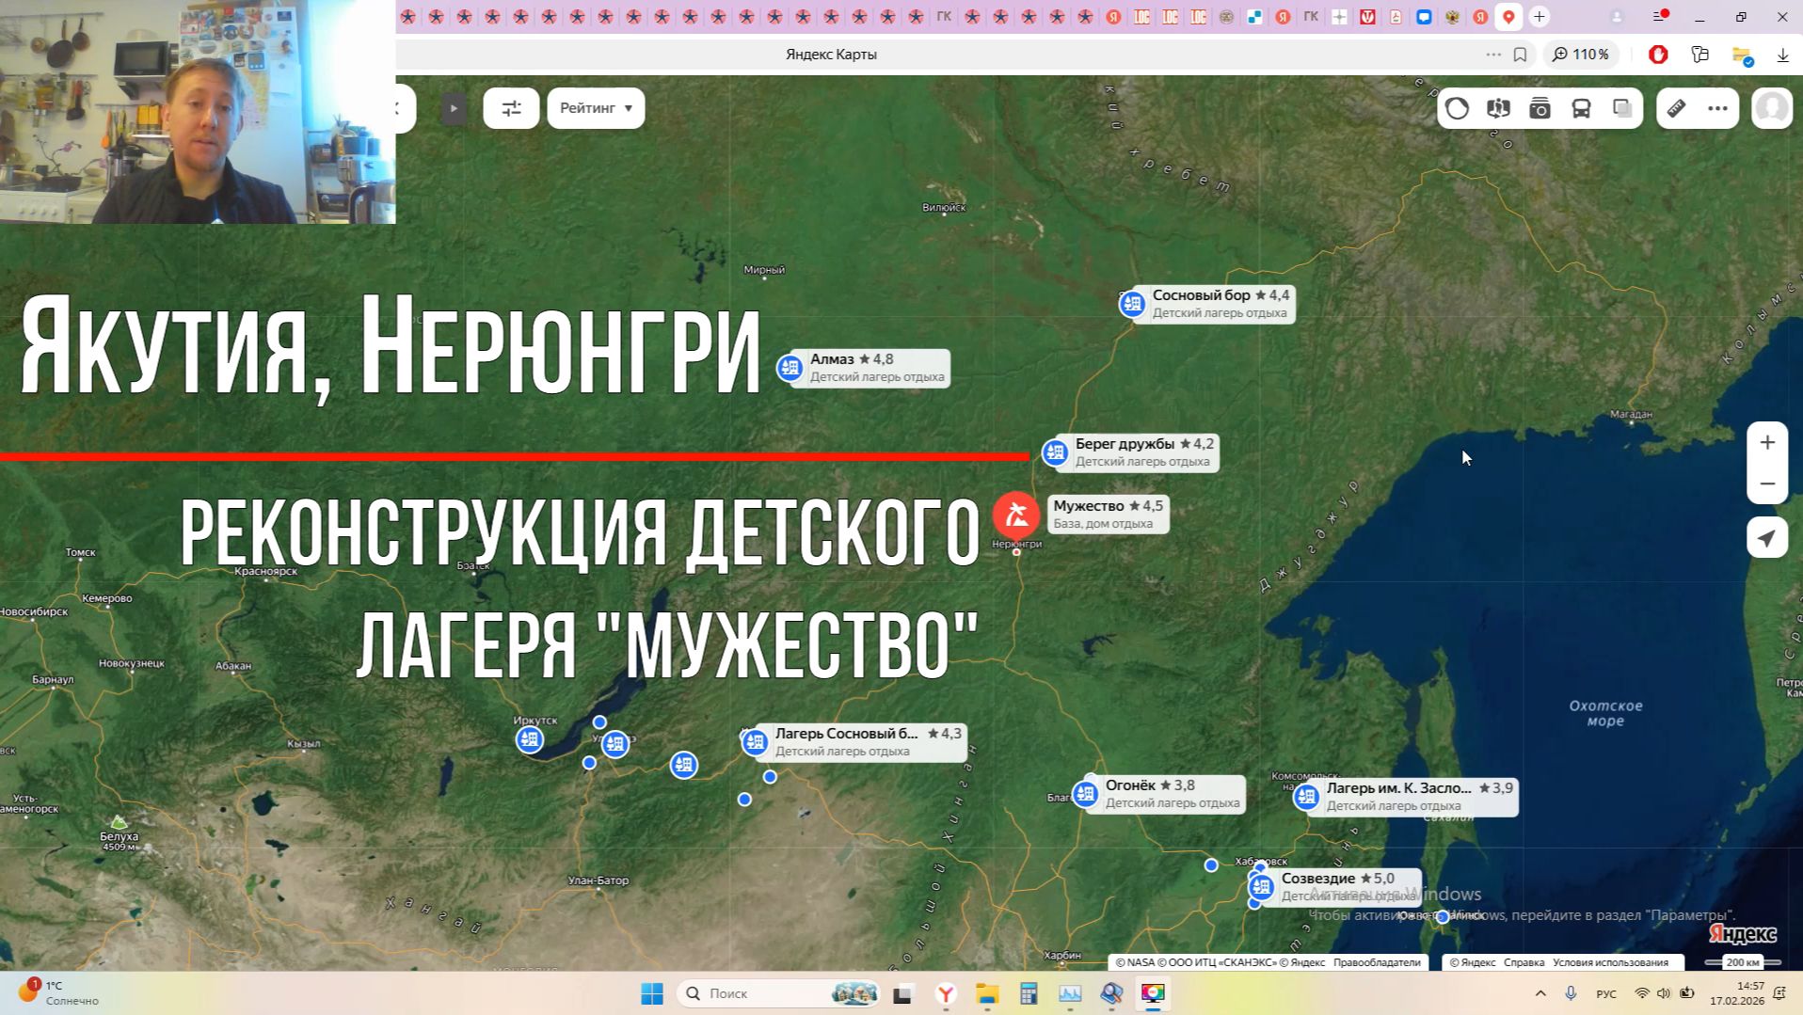Viewport: 1803px width, 1015px height.
Task: Toggle the bookmark star in the address bar
Action: click(x=1519, y=55)
